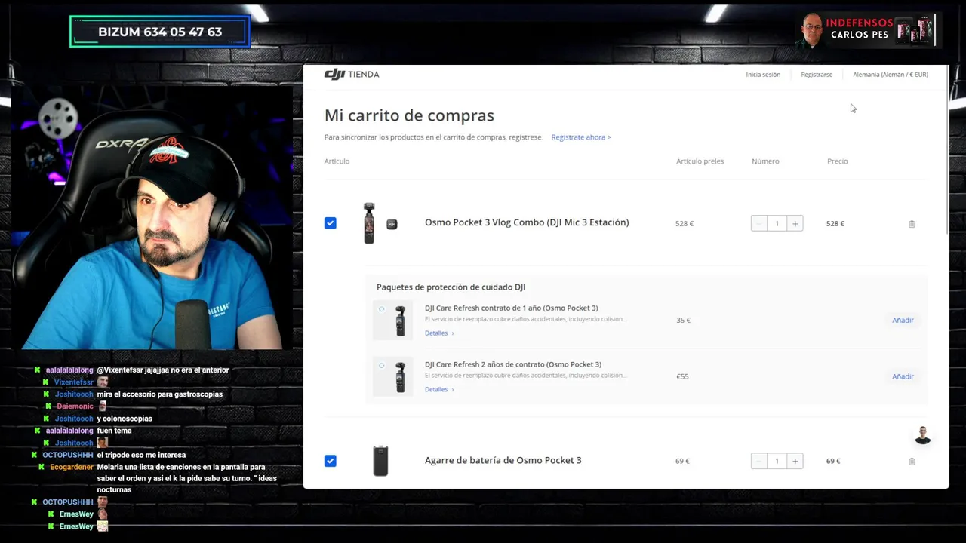Click the Daiemonic username in chat
Screen dimensions: 966x543
click(75, 406)
